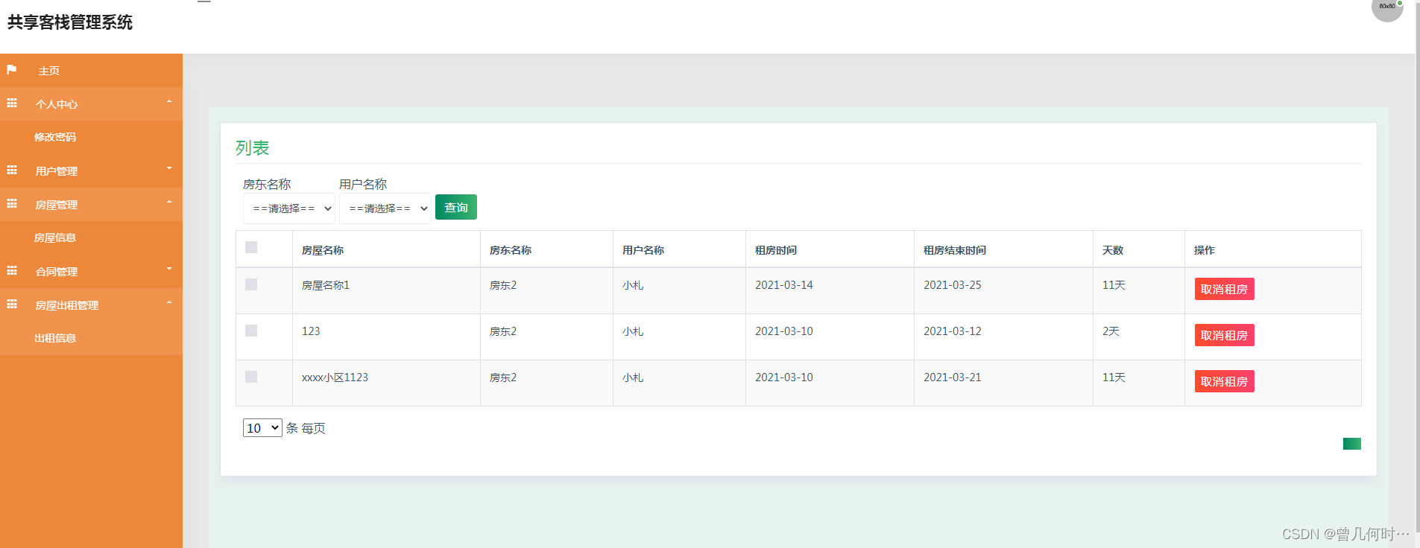The image size is (1420, 548).
Task: Check the row for 房屋名称1
Action: (x=251, y=284)
